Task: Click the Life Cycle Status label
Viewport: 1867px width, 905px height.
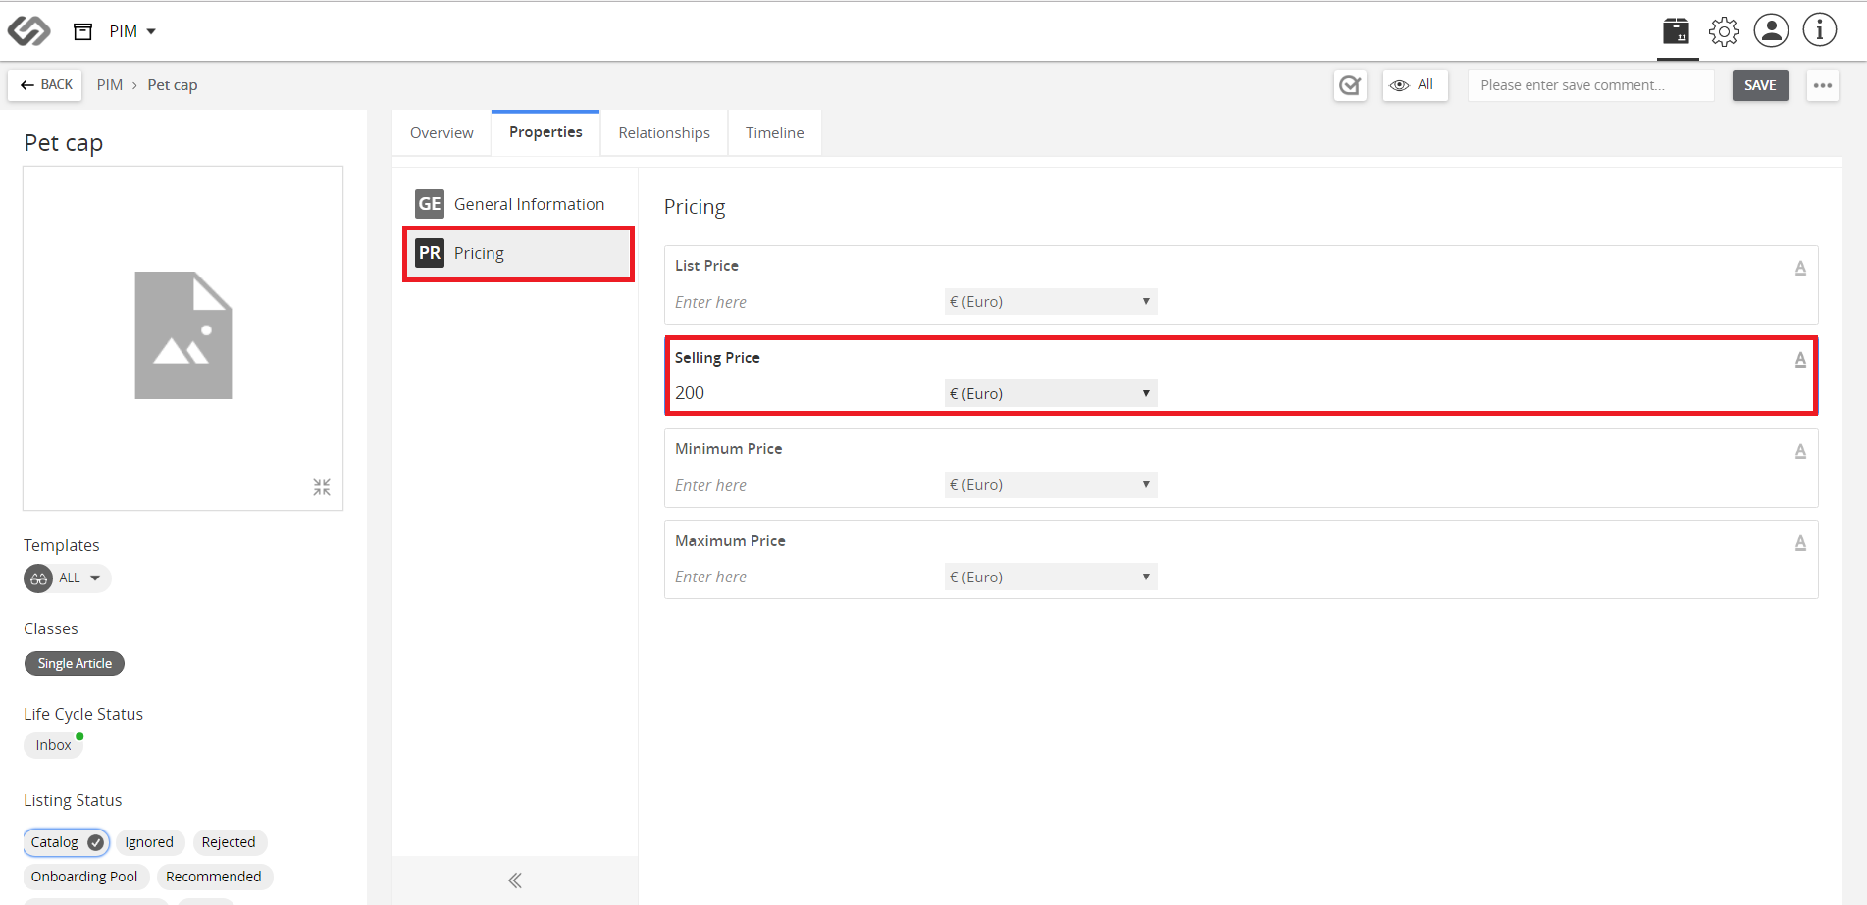Action: (83, 714)
